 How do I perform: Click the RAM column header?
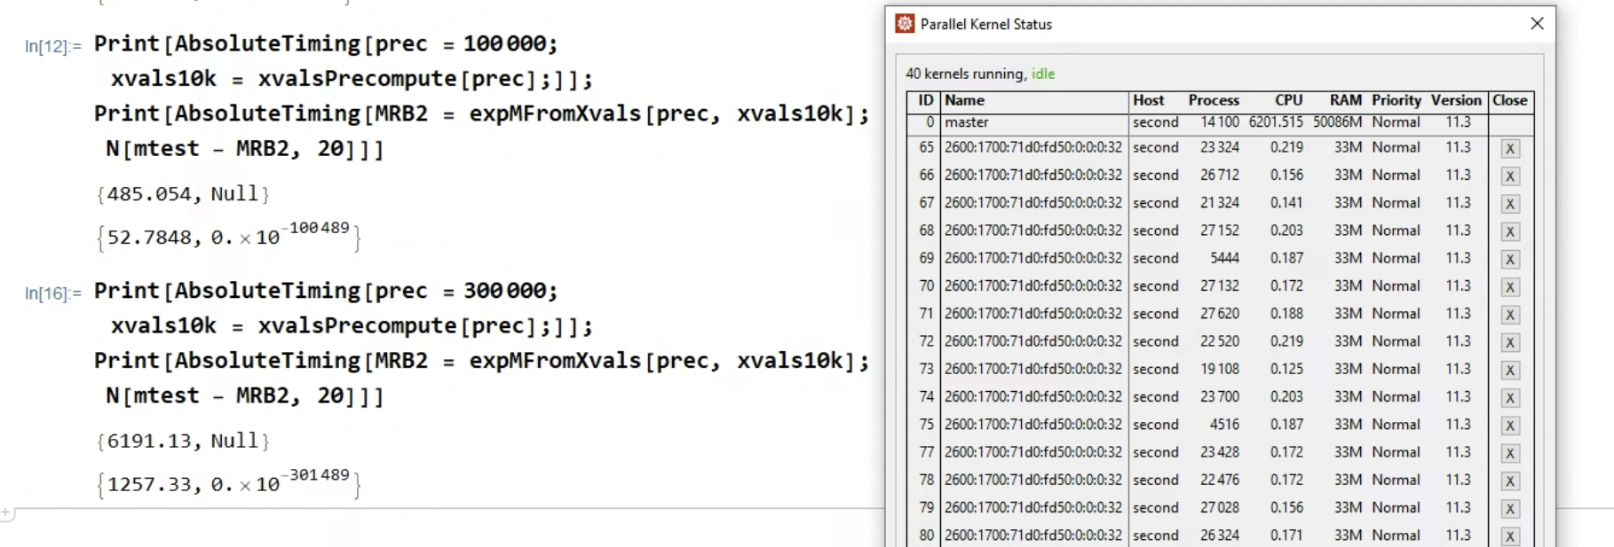click(x=1345, y=100)
